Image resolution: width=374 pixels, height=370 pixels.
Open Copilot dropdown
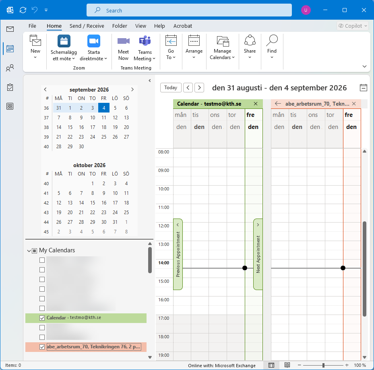pos(353,26)
